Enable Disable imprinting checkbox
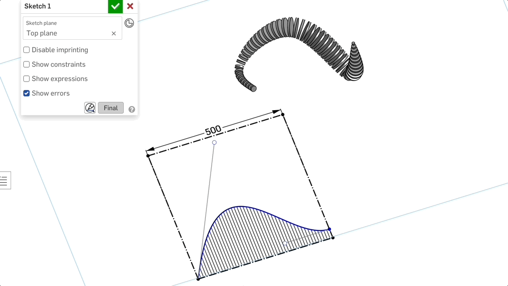 click(26, 50)
